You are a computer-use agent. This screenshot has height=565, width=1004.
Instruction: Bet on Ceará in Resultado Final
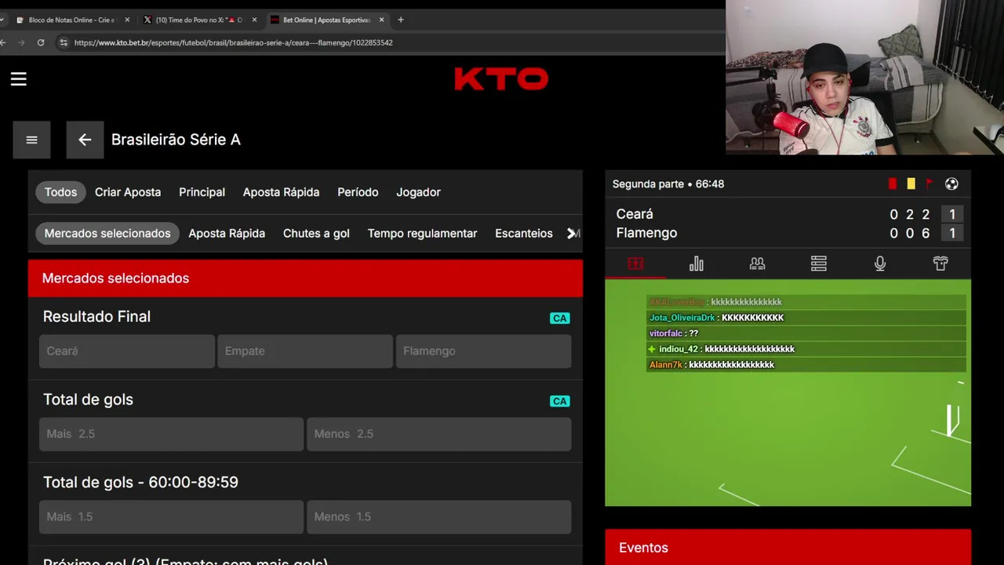click(127, 352)
